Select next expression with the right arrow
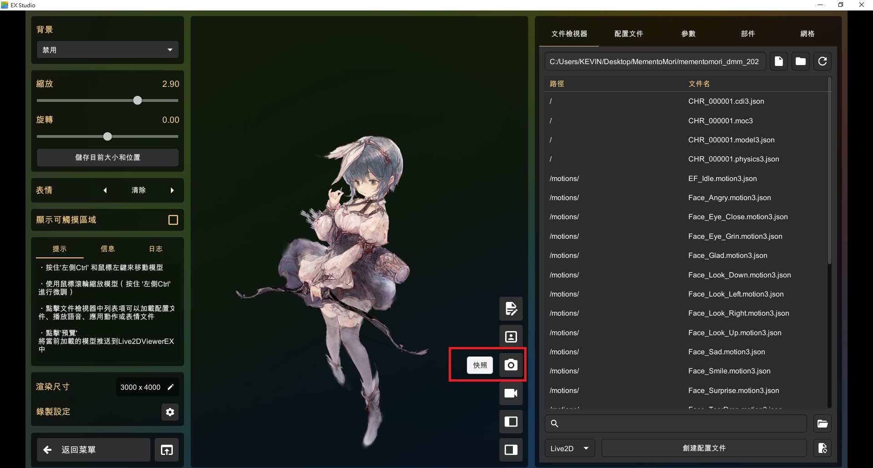The height and width of the screenshot is (468, 873). coord(172,191)
